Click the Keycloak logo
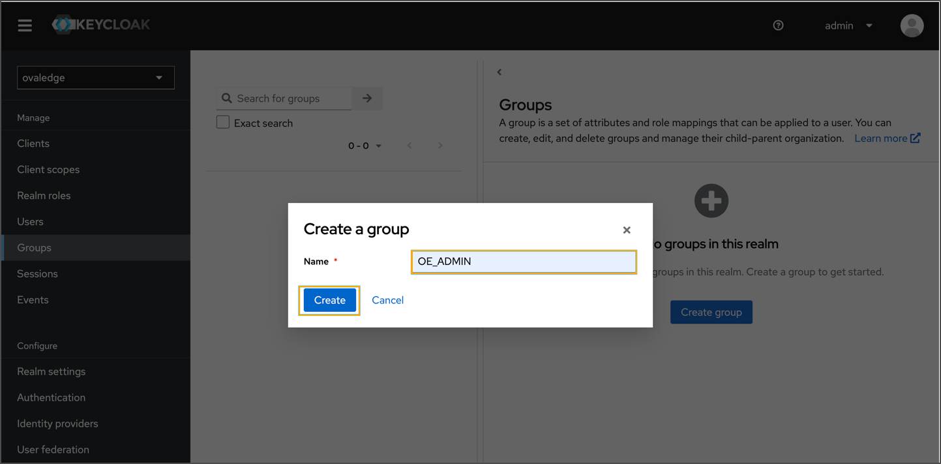The width and height of the screenshot is (941, 464). click(101, 25)
